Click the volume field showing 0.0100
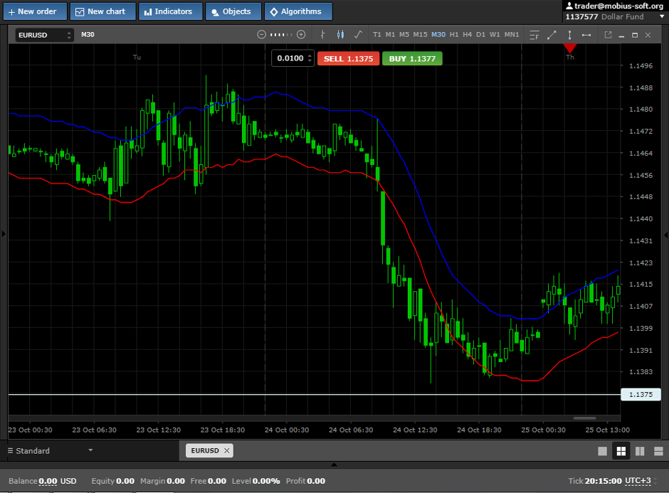The height and width of the screenshot is (493, 669). [x=290, y=58]
